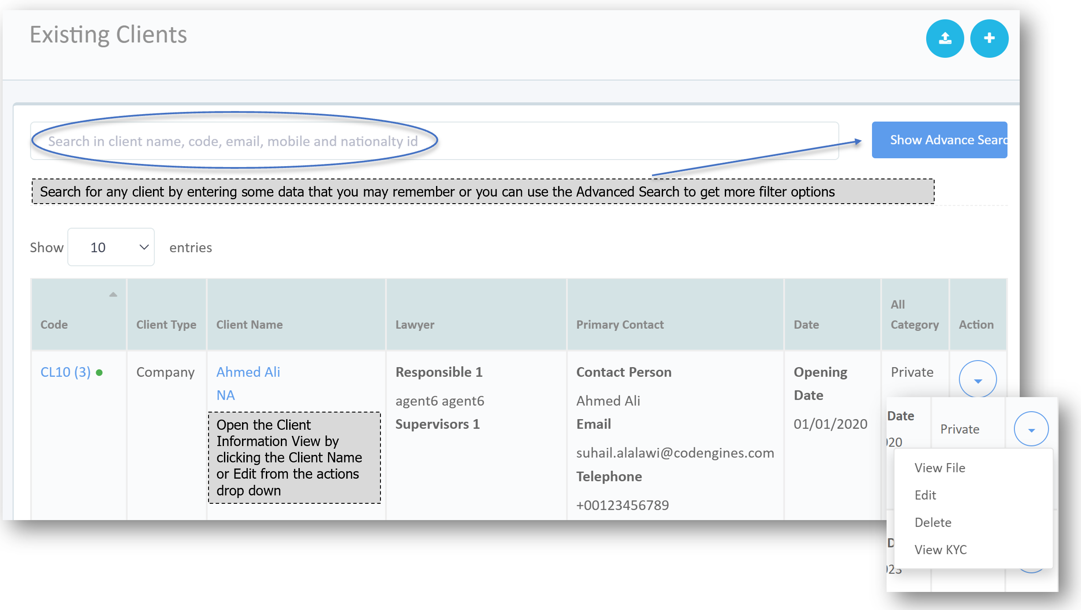Select View File from the action menu
Screen dimensions: 1081x610
(939, 468)
